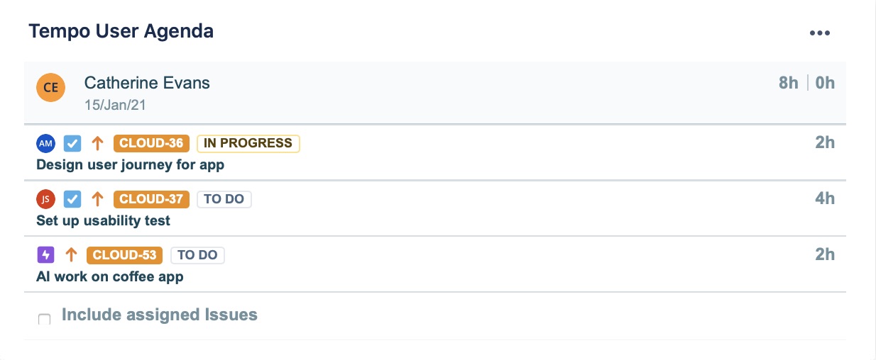Click the IN PROGRESS status badge
Image resolution: width=876 pixels, height=360 pixels.
click(x=248, y=143)
